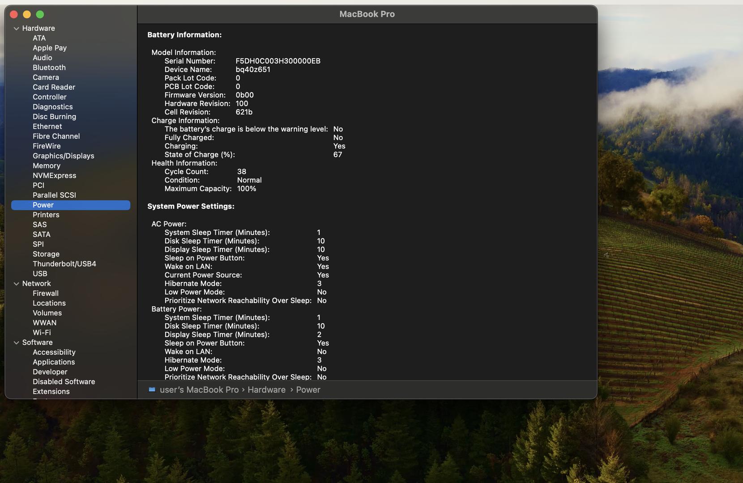Click State of Charge value 67

pyautogui.click(x=338, y=155)
